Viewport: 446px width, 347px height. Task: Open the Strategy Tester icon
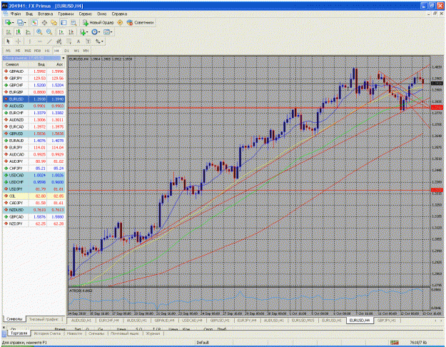pyautogui.click(x=74, y=22)
